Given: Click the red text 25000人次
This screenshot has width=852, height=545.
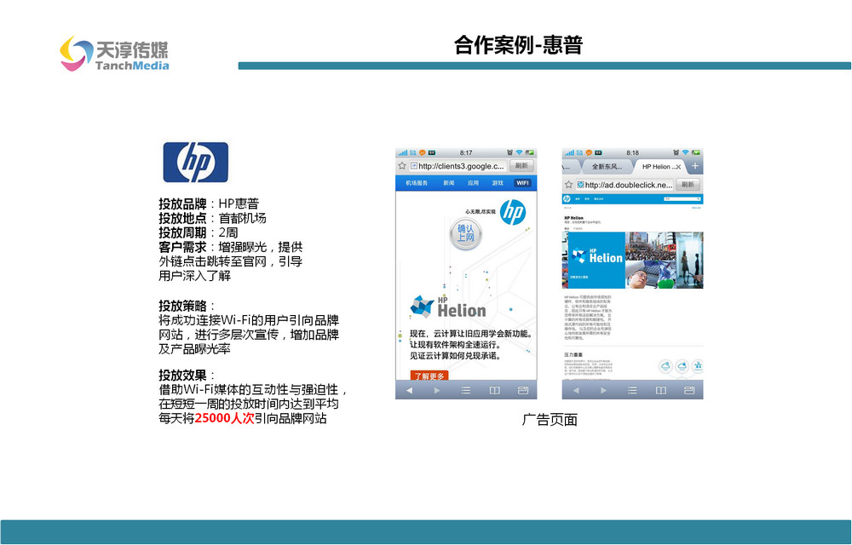Looking at the screenshot, I should (x=224, y=418).
